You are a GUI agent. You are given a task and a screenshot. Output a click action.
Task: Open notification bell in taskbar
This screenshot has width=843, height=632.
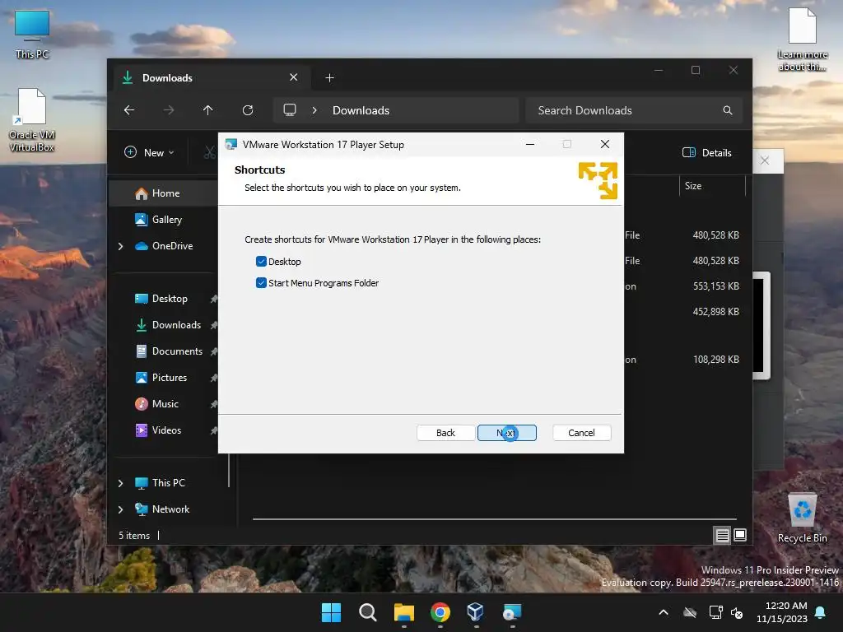821,612
